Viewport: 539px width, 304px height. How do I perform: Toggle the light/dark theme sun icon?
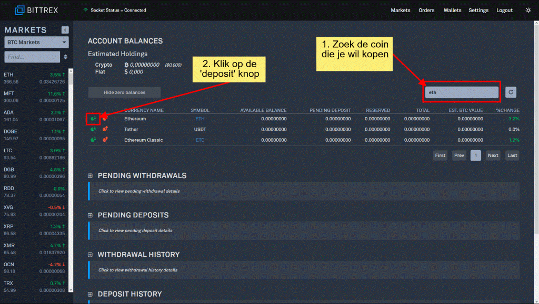528,11
